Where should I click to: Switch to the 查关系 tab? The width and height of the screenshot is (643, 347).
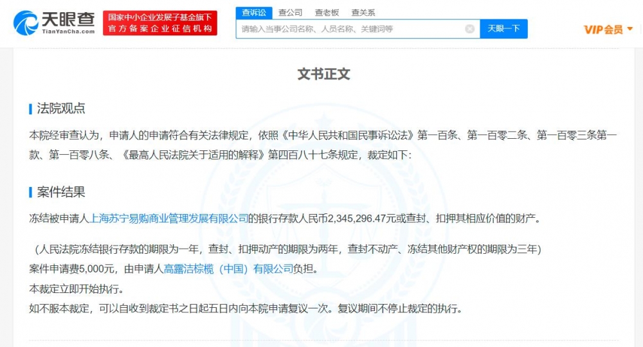[x=363, y=13]
